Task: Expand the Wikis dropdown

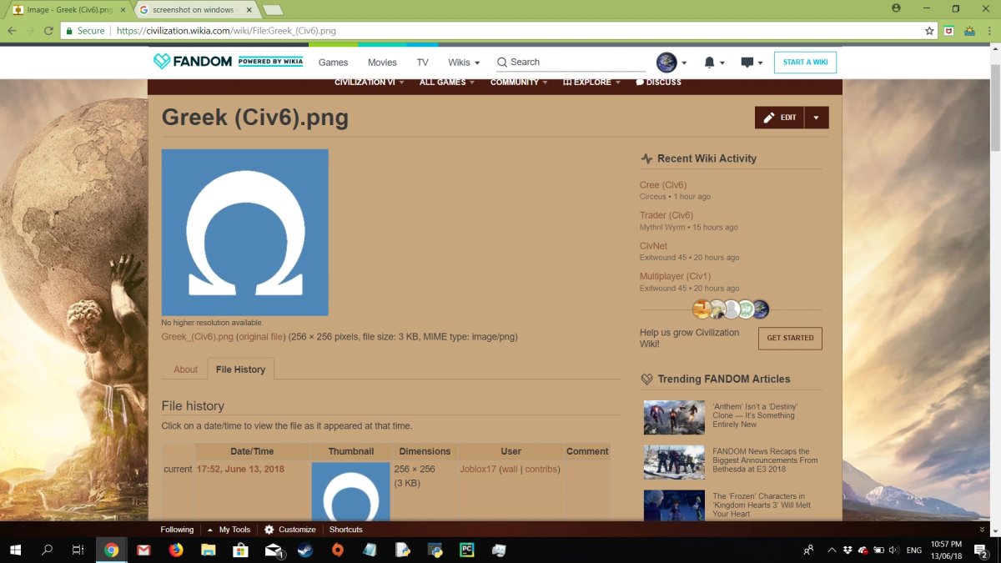Action: pyautogui.click(x=464, y=63)
